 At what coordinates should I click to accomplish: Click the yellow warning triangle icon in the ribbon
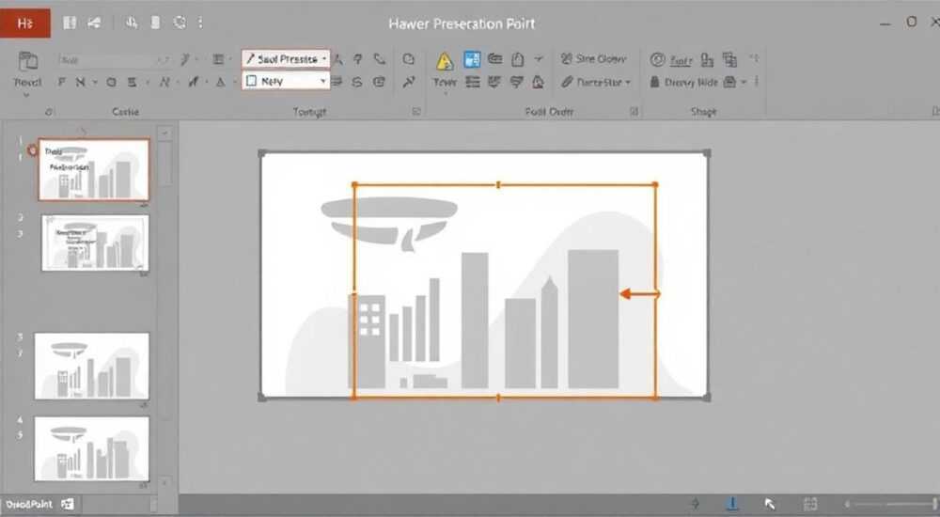click(445, 60)
